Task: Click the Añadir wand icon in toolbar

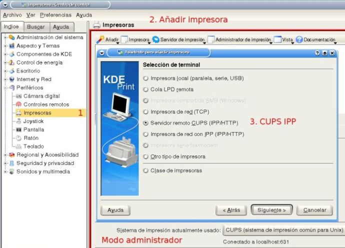Action: click(x=100, y=39)
